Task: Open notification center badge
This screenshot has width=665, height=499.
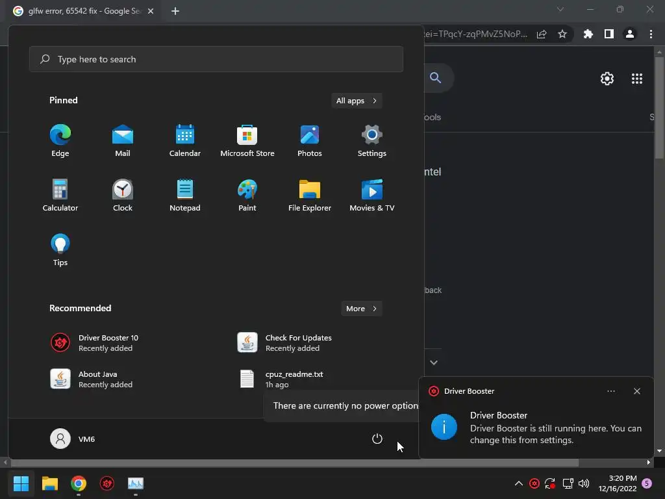Action: pyautogui.click(x=647, y=483)
